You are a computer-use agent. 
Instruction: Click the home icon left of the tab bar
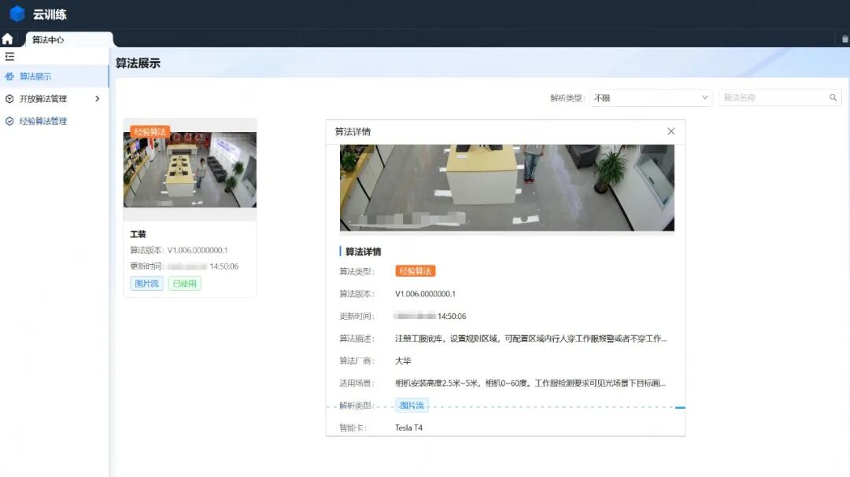(9, 38)
